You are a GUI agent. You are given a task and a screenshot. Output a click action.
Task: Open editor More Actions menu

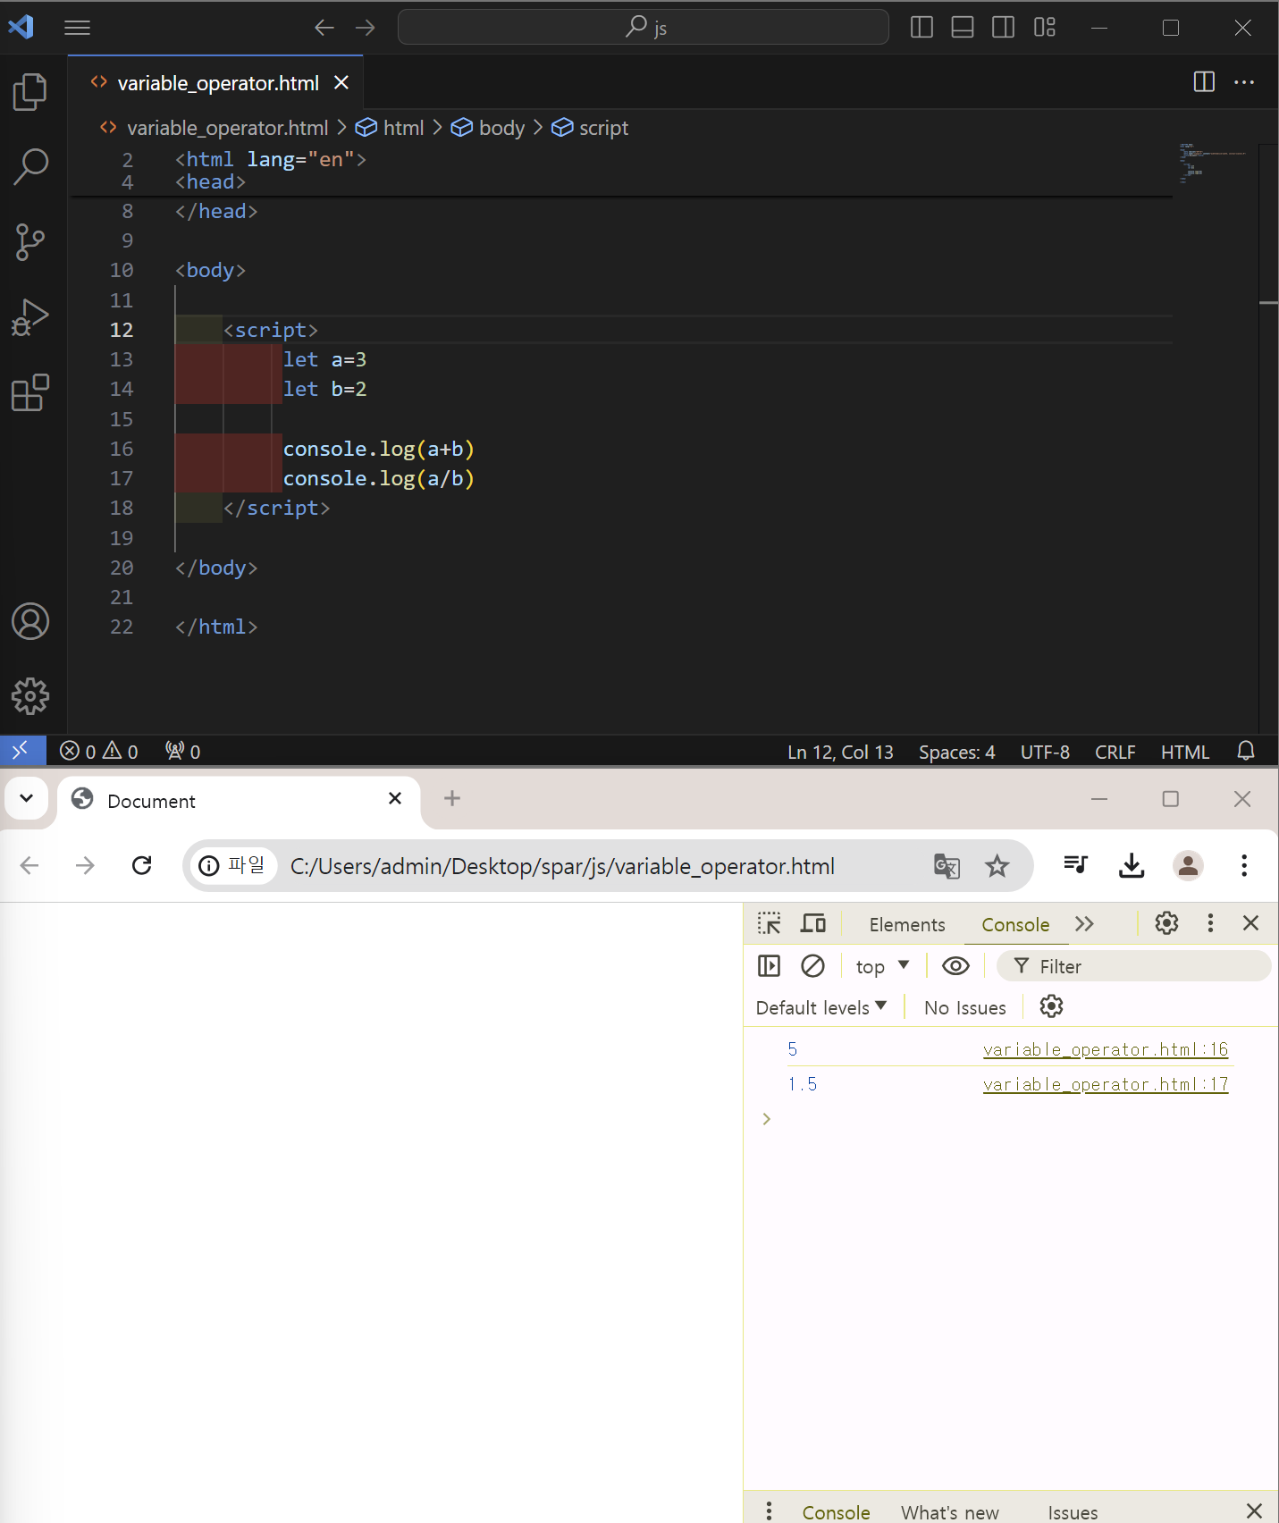(x=1244, y=82)
